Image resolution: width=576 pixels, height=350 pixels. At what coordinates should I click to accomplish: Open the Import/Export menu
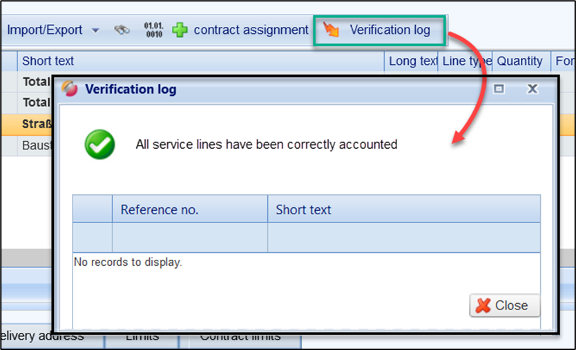[45, 30]
